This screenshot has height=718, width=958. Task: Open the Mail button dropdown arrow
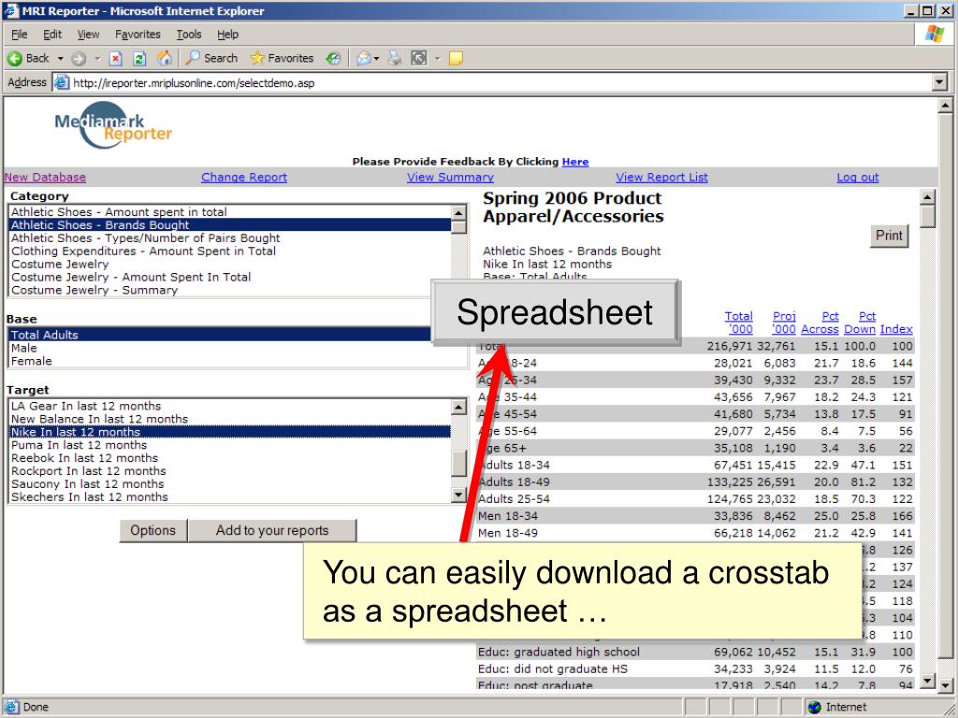click(376, 59)
